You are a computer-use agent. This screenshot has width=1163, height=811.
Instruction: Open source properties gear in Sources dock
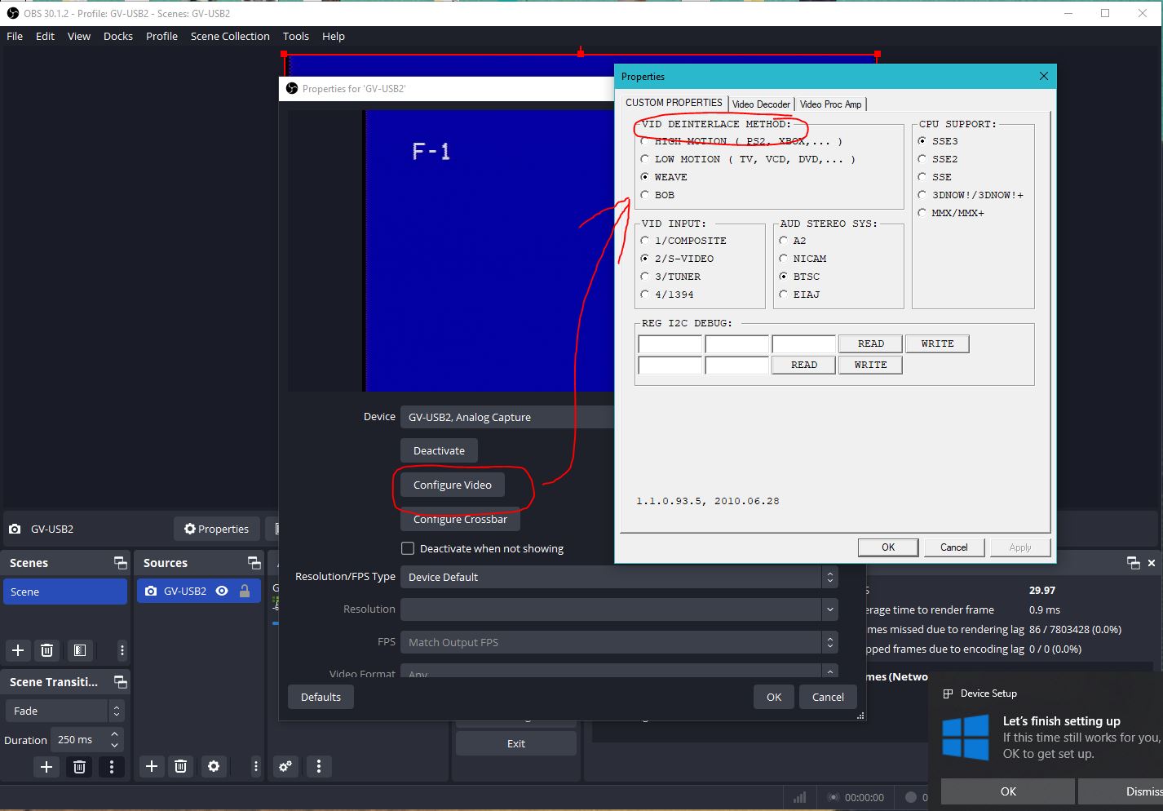tap(214, 766)
